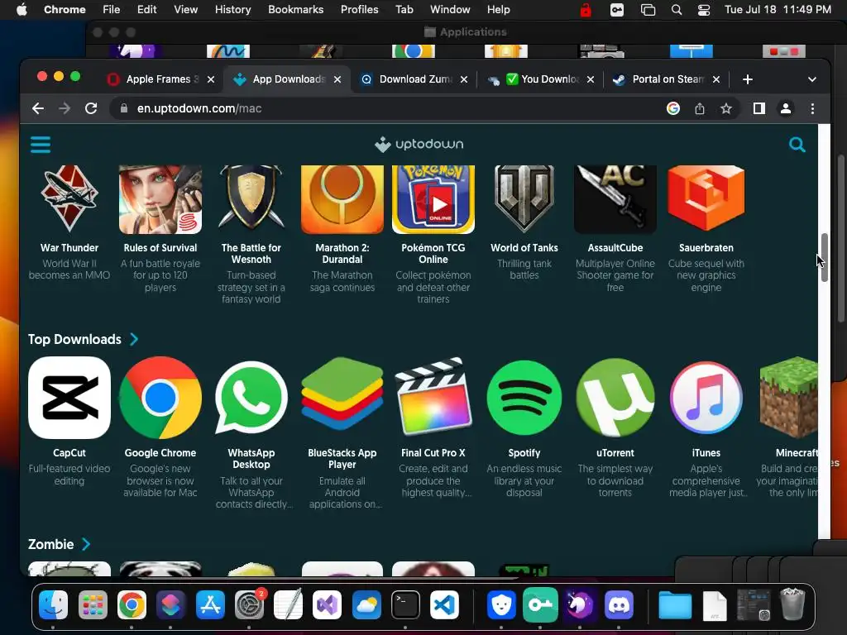The height and width of the screenshot is (635, 847).
Task: Open Trash from the Dock
Action: click(792, 604)
